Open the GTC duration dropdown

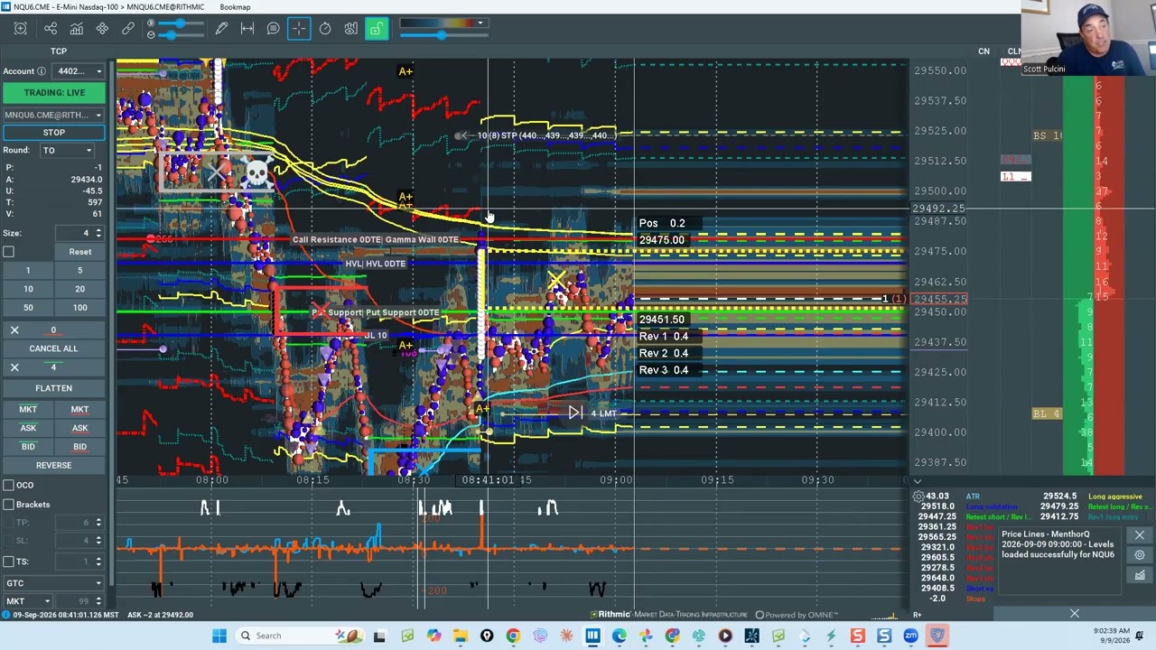[x=54, y=583]
